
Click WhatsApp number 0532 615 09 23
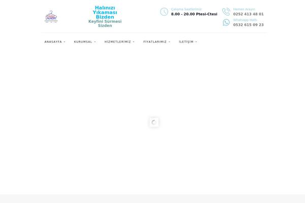[x=248, y=25]
